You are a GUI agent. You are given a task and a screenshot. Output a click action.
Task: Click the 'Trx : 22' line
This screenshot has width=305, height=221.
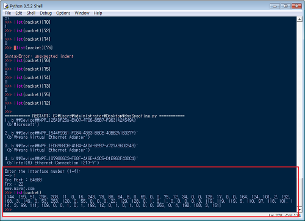point(14,184)
